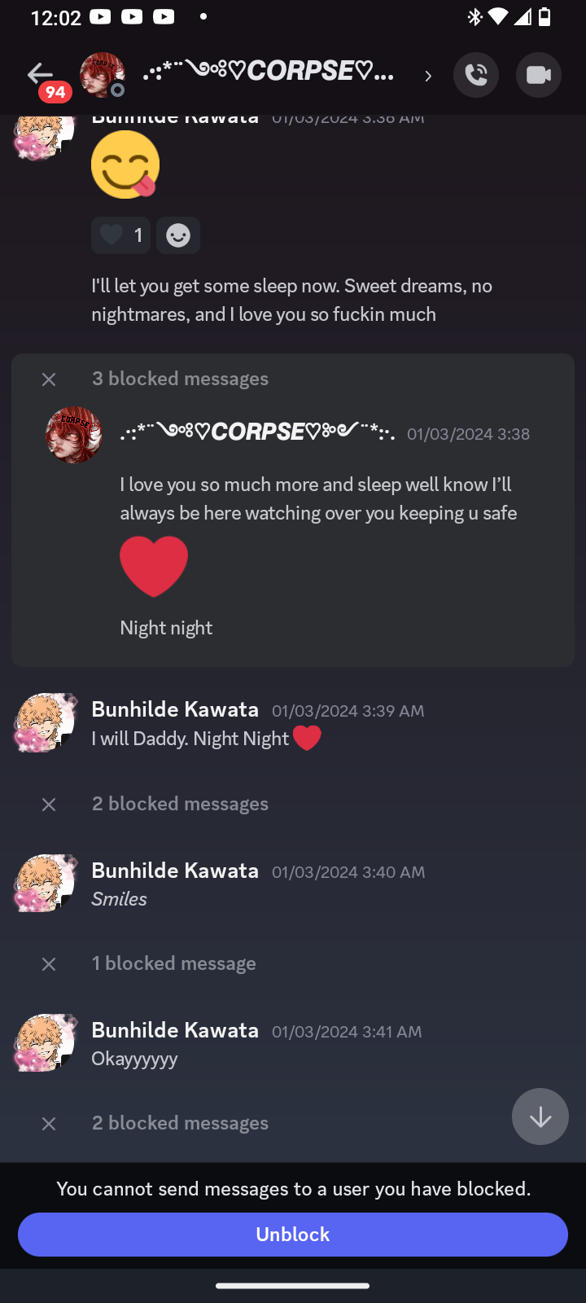Click the Unblock button
This screenshot has width=586, height=1303.
pos(293,1235)
